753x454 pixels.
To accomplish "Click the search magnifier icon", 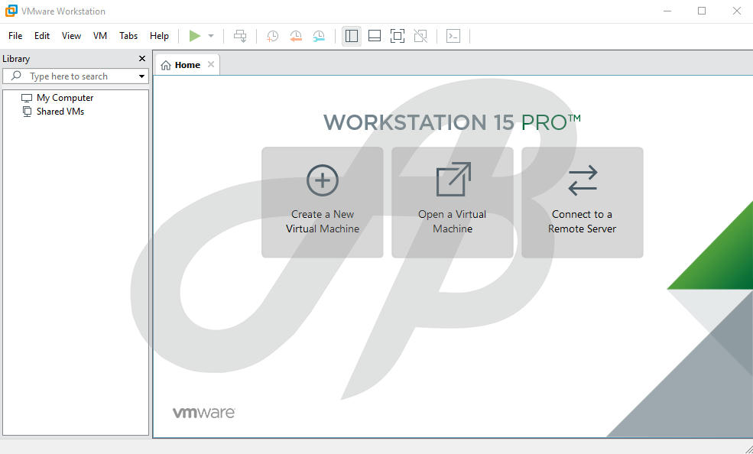I will click(16, 76).
